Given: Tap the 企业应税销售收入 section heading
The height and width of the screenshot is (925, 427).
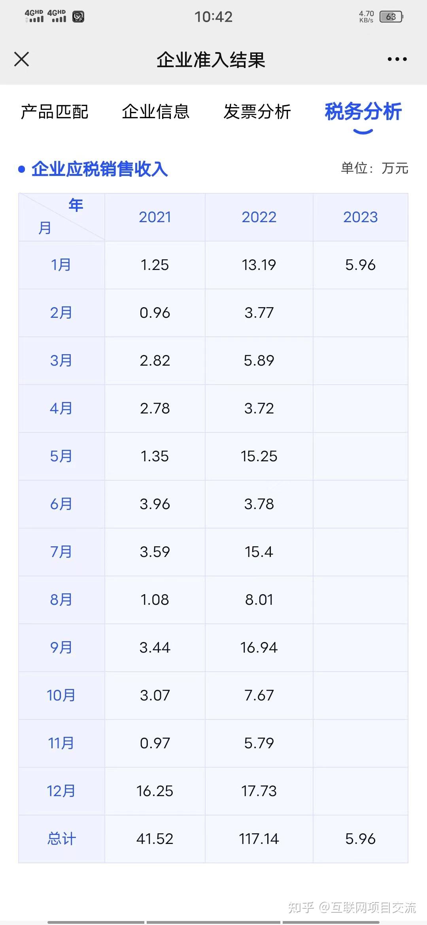Looking at the screenshot, I should (x=100, y=169).
